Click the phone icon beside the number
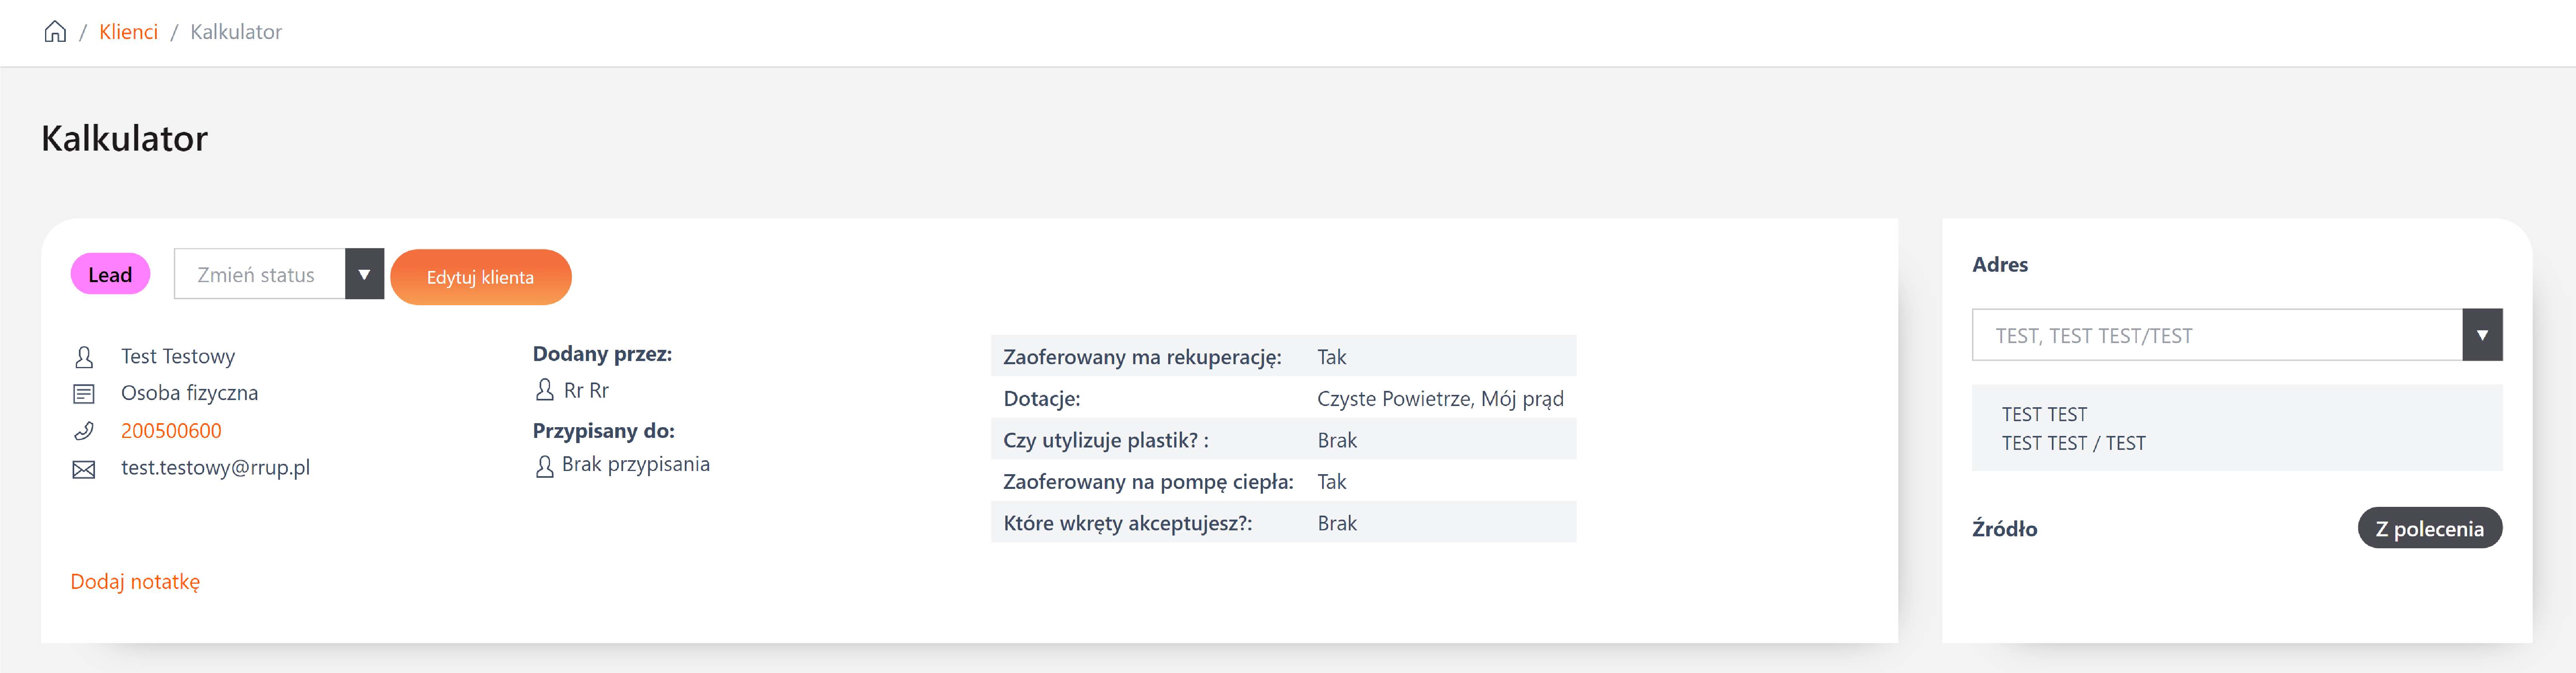 click(84, 430)
